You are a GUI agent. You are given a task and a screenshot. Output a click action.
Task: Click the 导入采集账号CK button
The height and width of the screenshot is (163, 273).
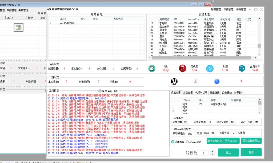(251, 141)
